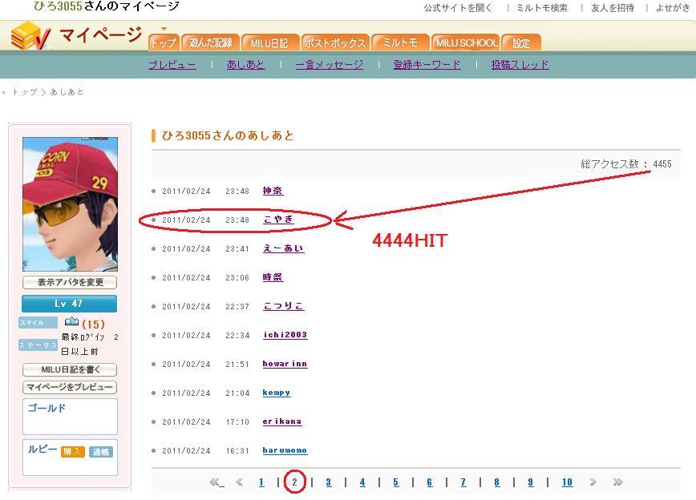Open the 設定 settings tab
The height and width of the screenshot is (500, 696).
coord(521,42)
